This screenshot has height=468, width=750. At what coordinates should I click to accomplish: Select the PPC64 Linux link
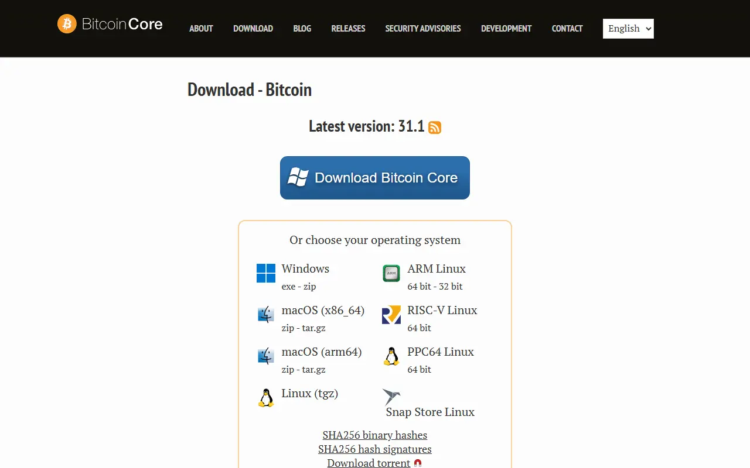tap(441, 352)
